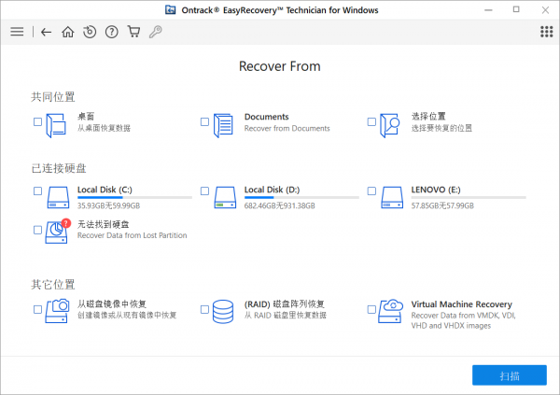The width and height of the screenshot is (560, 395).
Task: Tick the Local Disk (C:) checkbox
Action: pos(37,190)
